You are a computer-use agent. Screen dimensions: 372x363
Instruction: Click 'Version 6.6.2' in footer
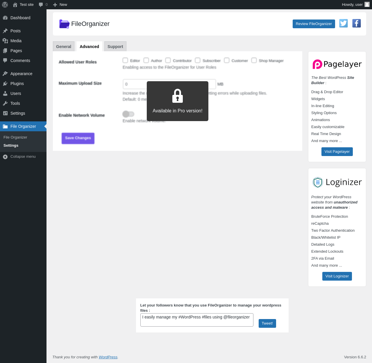pyautogui.click(x=355, y=357)
